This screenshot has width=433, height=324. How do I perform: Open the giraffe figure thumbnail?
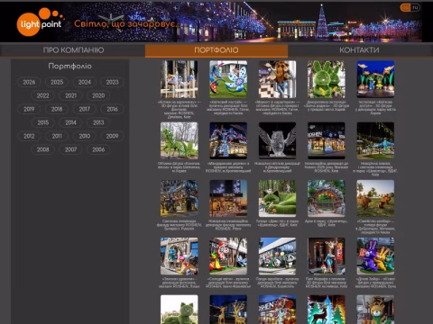pyautogui.click(x=327, y=256)
